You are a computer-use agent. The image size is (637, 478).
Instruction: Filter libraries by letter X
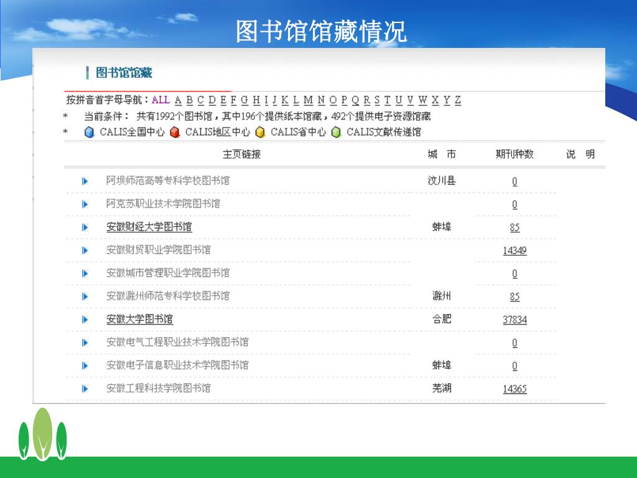pos(435,100)
